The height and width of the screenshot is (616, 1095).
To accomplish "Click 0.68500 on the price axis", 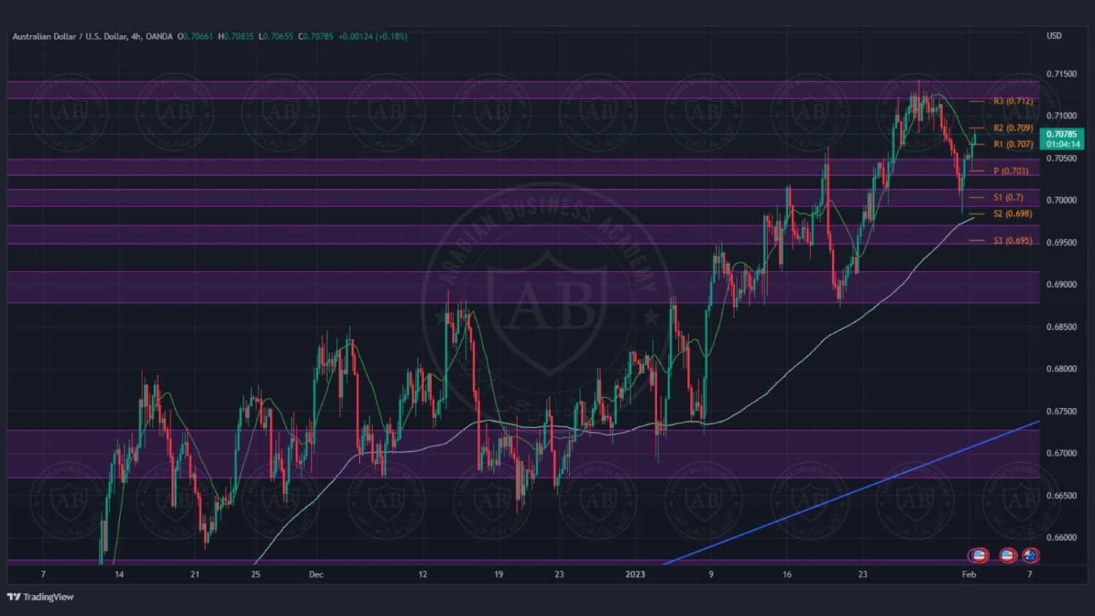I will (1061, 327).
